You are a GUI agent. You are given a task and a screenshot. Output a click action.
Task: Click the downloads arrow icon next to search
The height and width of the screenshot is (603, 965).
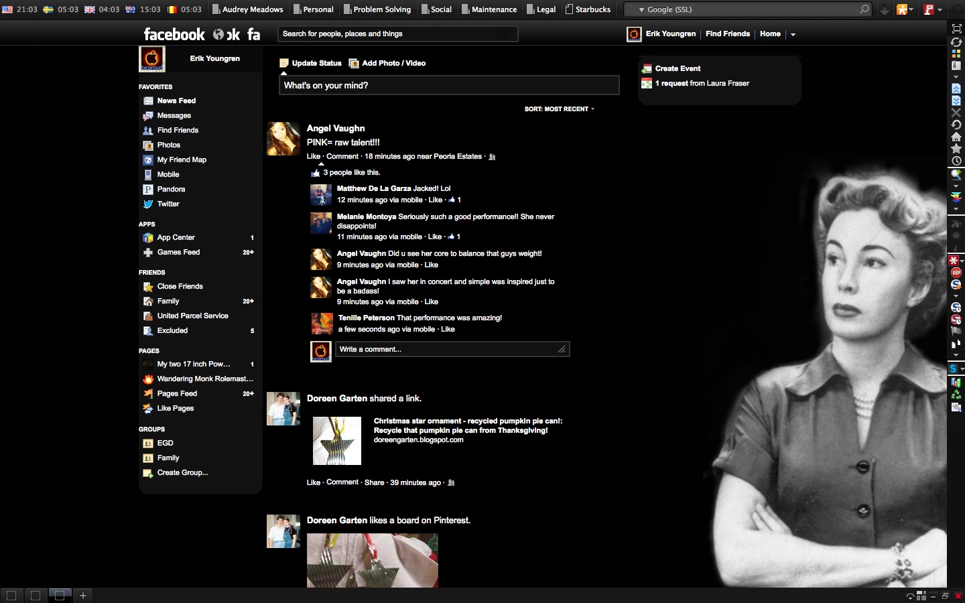click(885, 9)
